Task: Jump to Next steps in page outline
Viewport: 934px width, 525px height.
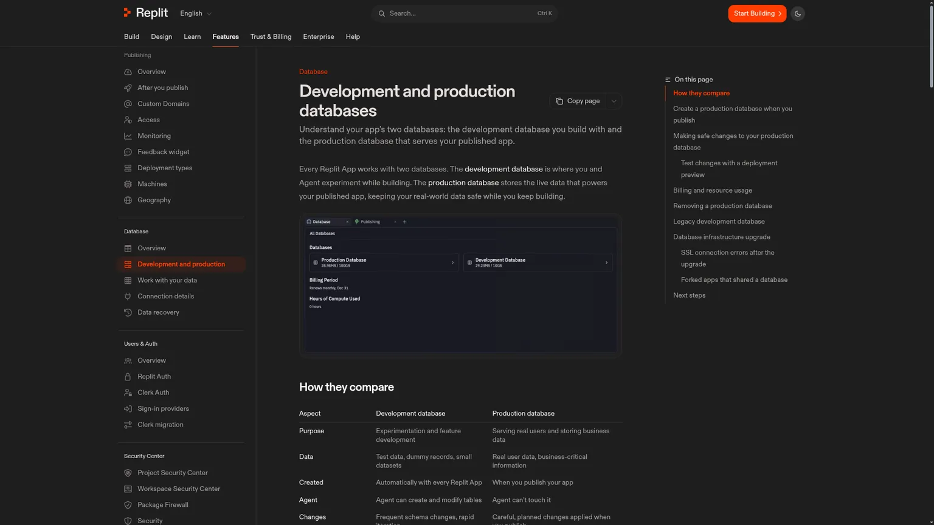Action: 689,295
